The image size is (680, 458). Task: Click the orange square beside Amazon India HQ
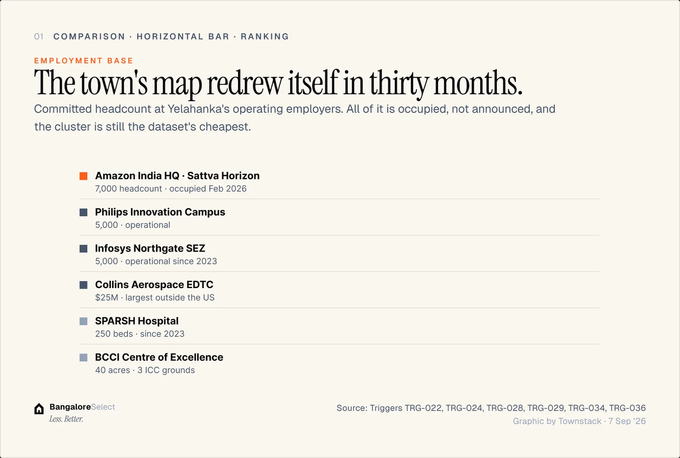click(x=83, y=176)
